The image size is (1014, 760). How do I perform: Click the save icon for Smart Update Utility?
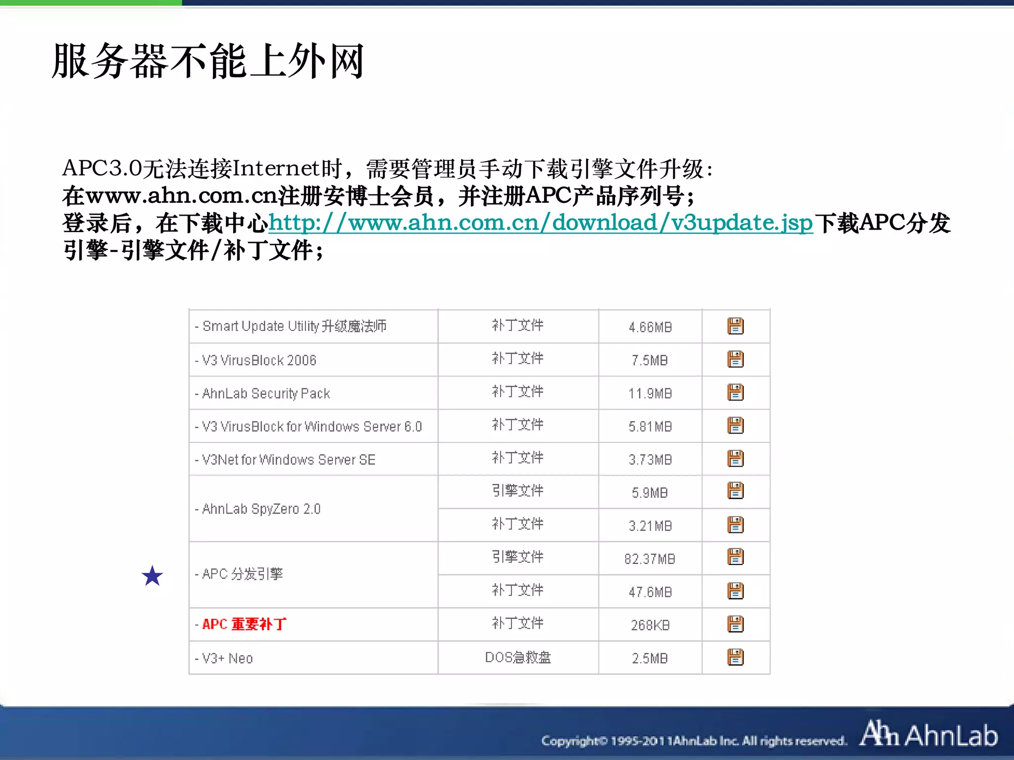(x=735, y=326)
